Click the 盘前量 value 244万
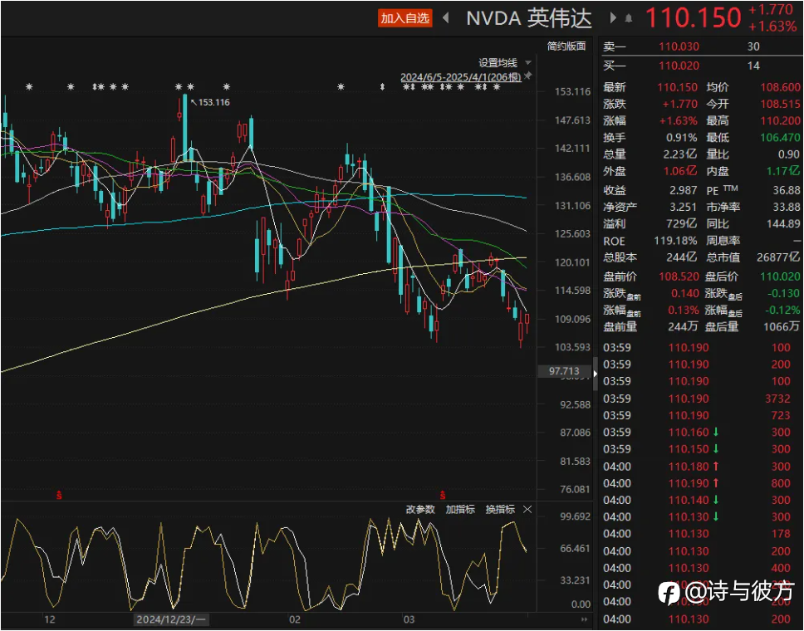804x631 pixels. click(x=682, y=326)
